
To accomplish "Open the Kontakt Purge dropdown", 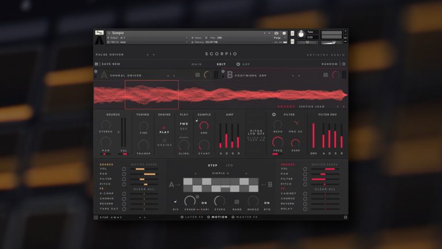I will tap(280, 38).
